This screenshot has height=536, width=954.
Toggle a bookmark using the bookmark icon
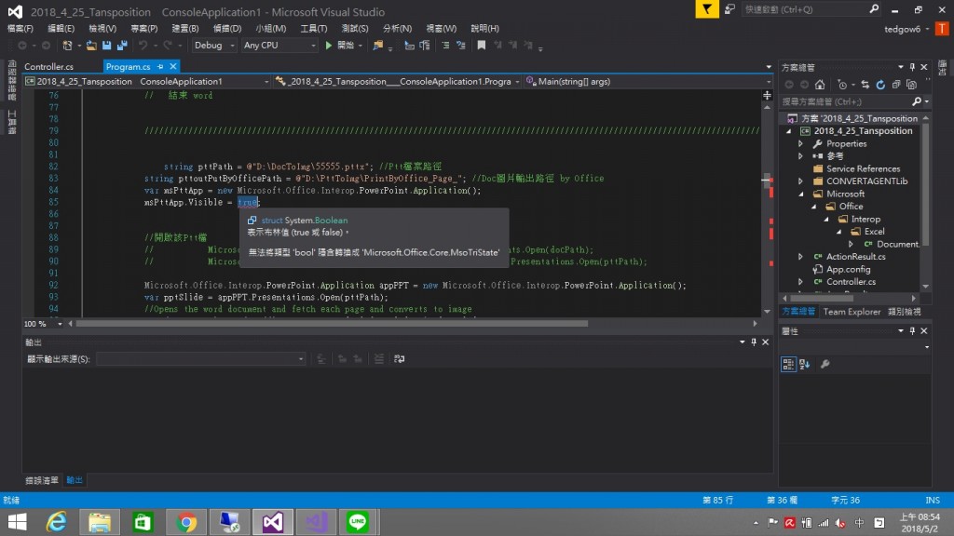pos(482,45)
